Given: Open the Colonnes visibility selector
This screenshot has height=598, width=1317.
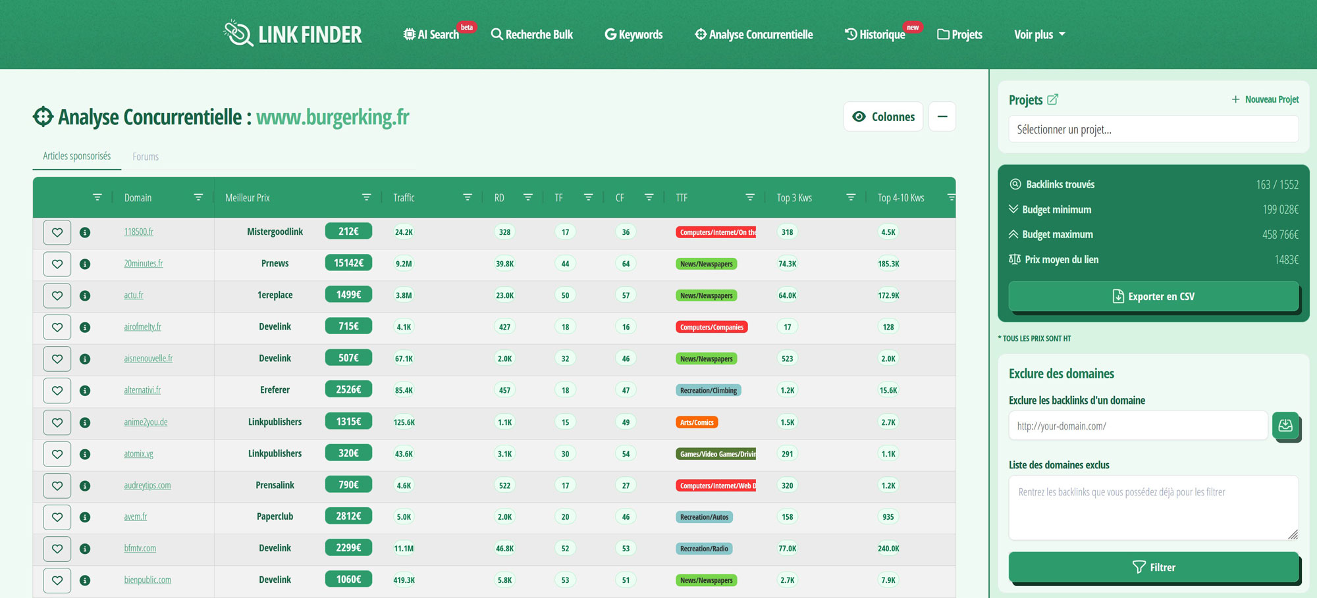Looking at the screenshot, I should [883, 116].
